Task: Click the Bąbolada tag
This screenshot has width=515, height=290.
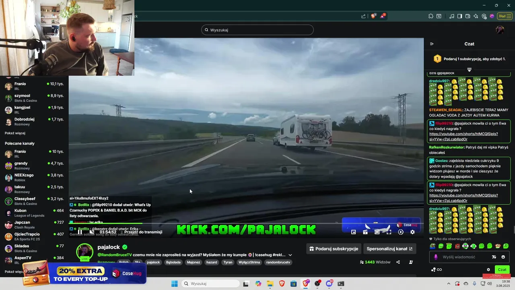Action: pos(173,262)
